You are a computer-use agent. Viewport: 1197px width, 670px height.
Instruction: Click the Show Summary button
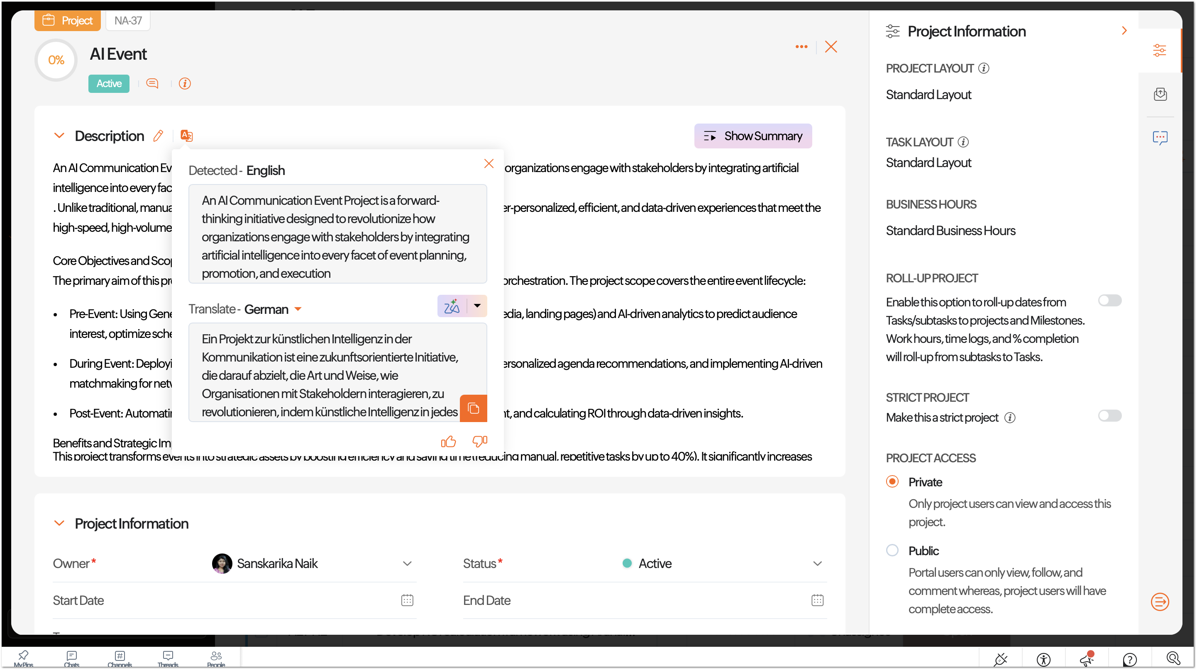(753, 136)
